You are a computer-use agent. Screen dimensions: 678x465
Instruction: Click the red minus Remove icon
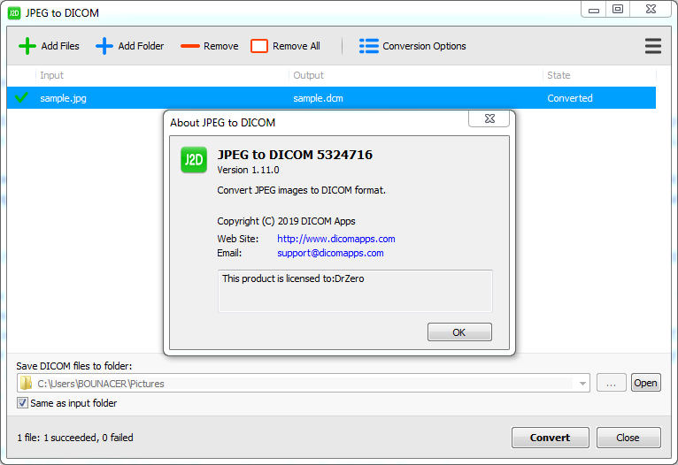click(x=189, y=46)
